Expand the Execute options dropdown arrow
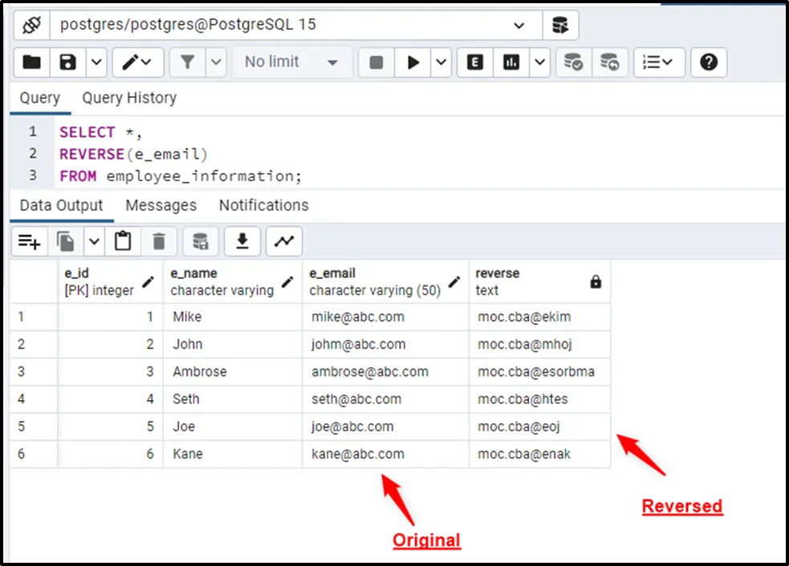The height and width of the screenshot is (566, 789). point(441,63)
